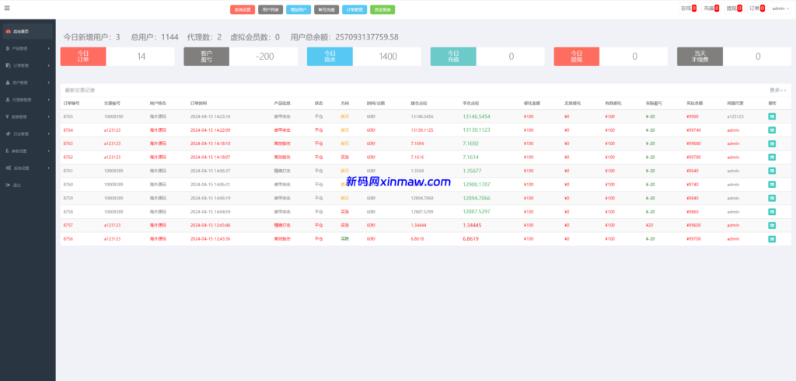Expand the 产品管理 sidebar menu
This screenshot has height=381, width=796.
click(x=21, y=49)
